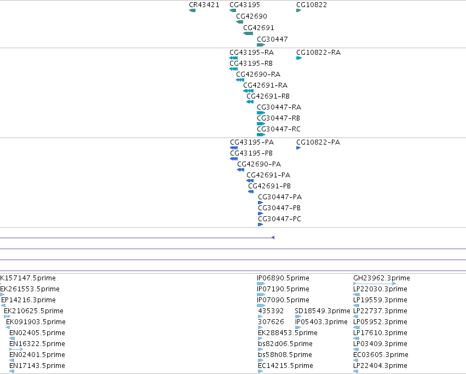Select the CG30447 gene arrow glyph
Image resolution: width=466 pixels, height=374 pixels.
click(x=261, y=45)
